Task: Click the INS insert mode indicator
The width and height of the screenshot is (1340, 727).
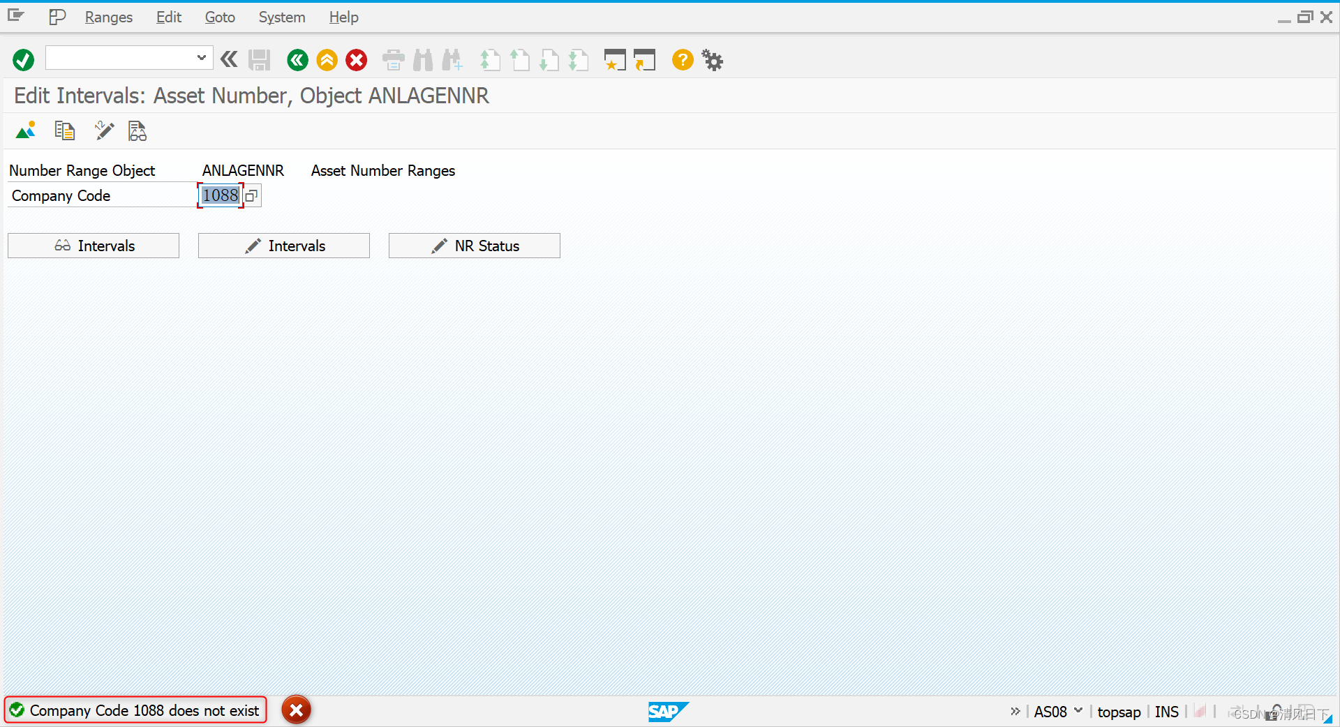Action: tap(1167, 712)
